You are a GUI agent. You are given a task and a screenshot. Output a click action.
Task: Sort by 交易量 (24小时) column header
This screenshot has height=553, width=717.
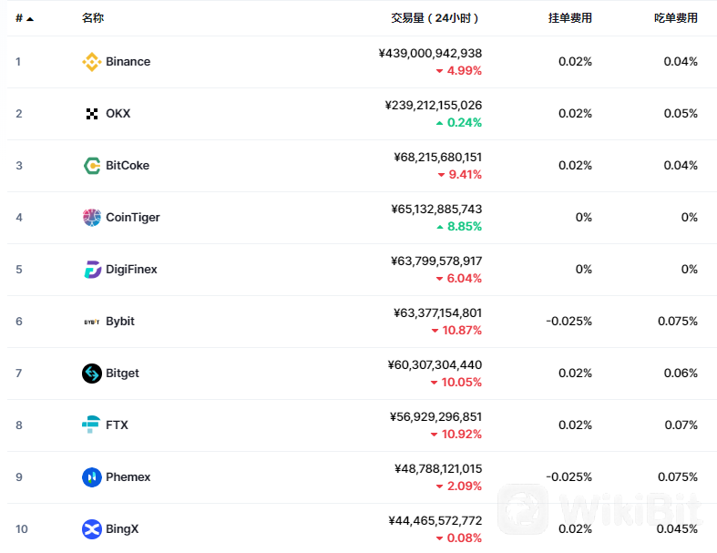point(435,18)
